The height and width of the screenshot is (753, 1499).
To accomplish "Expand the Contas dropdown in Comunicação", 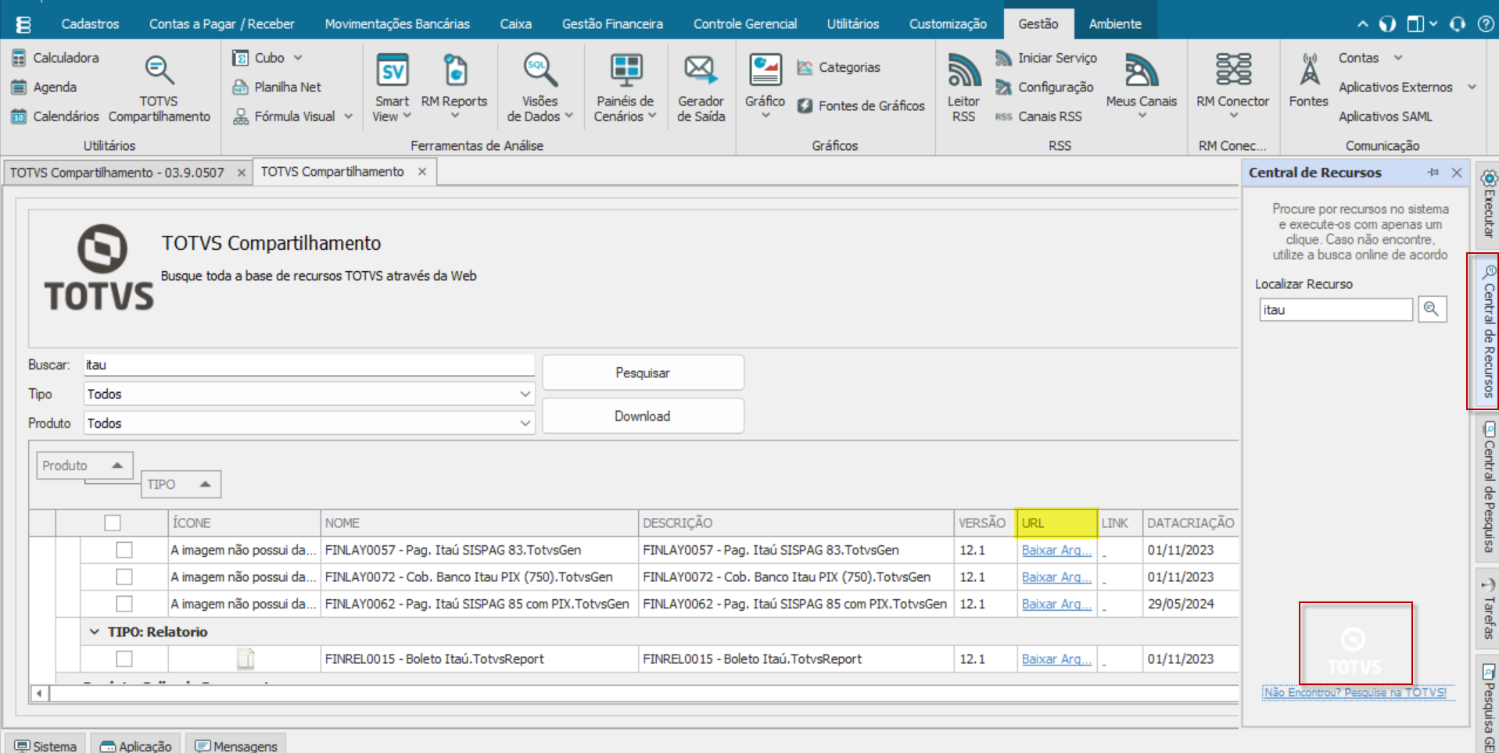I will click(1398, 58).
